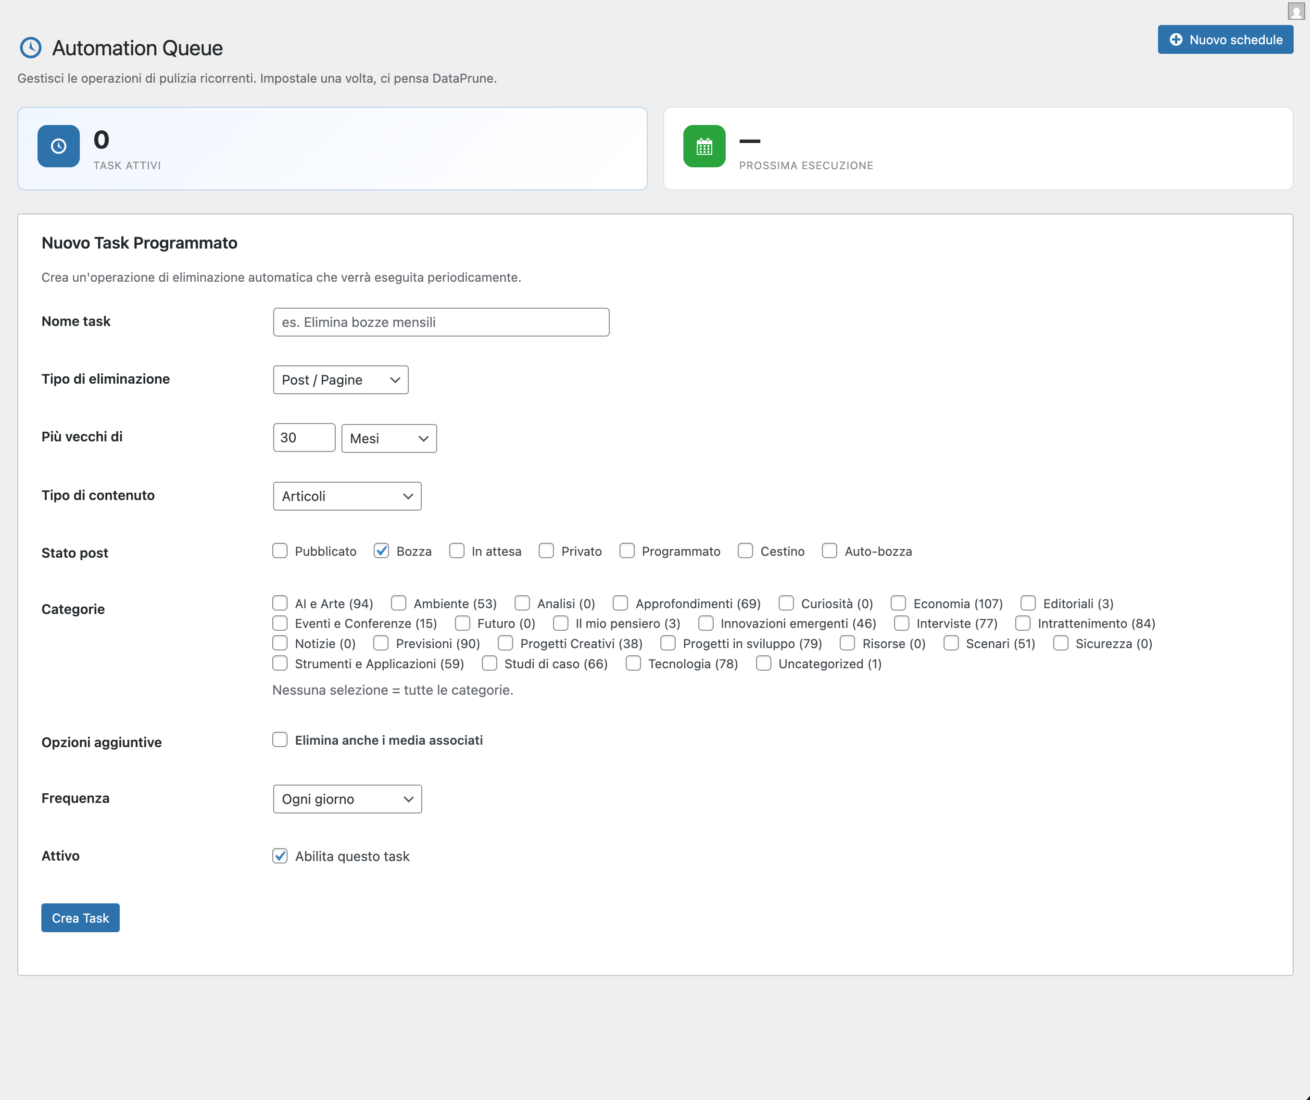Image resolution: width=1310 pixels, height=1100 pixels.
Task: Toggle the Abilita questo task checkbox
Action: 280,856
